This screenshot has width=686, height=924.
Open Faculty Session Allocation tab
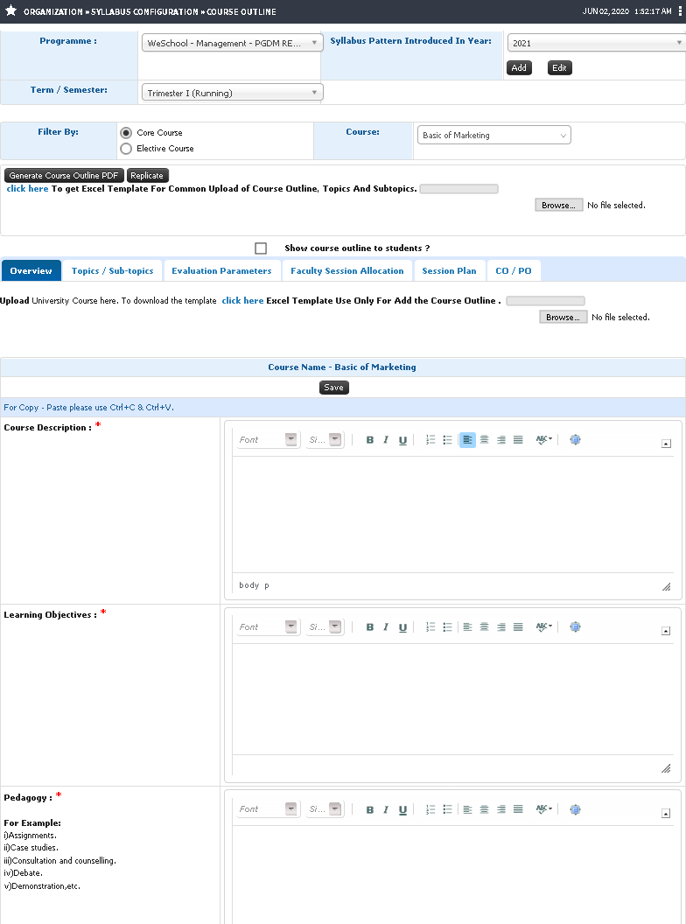click(347, 270)
